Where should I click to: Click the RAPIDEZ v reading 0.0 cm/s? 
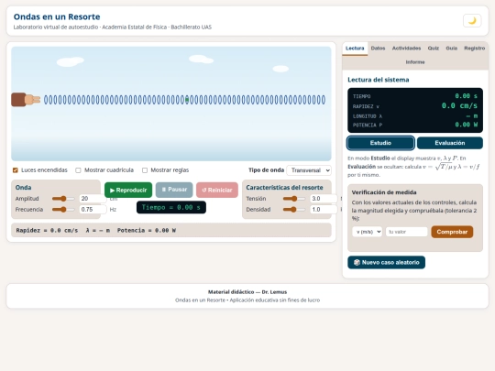pos(415,106)
